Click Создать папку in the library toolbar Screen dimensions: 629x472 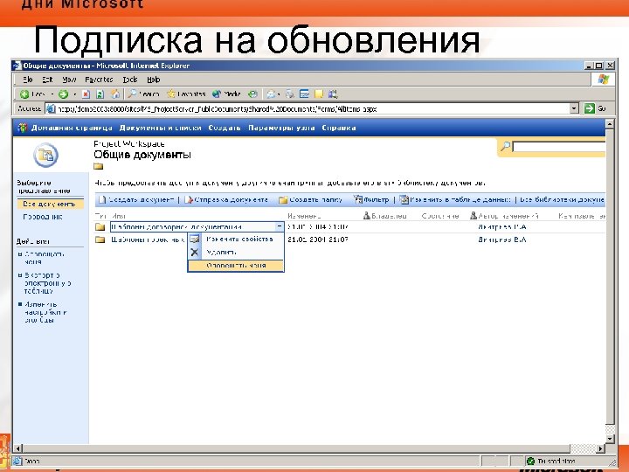311,199
